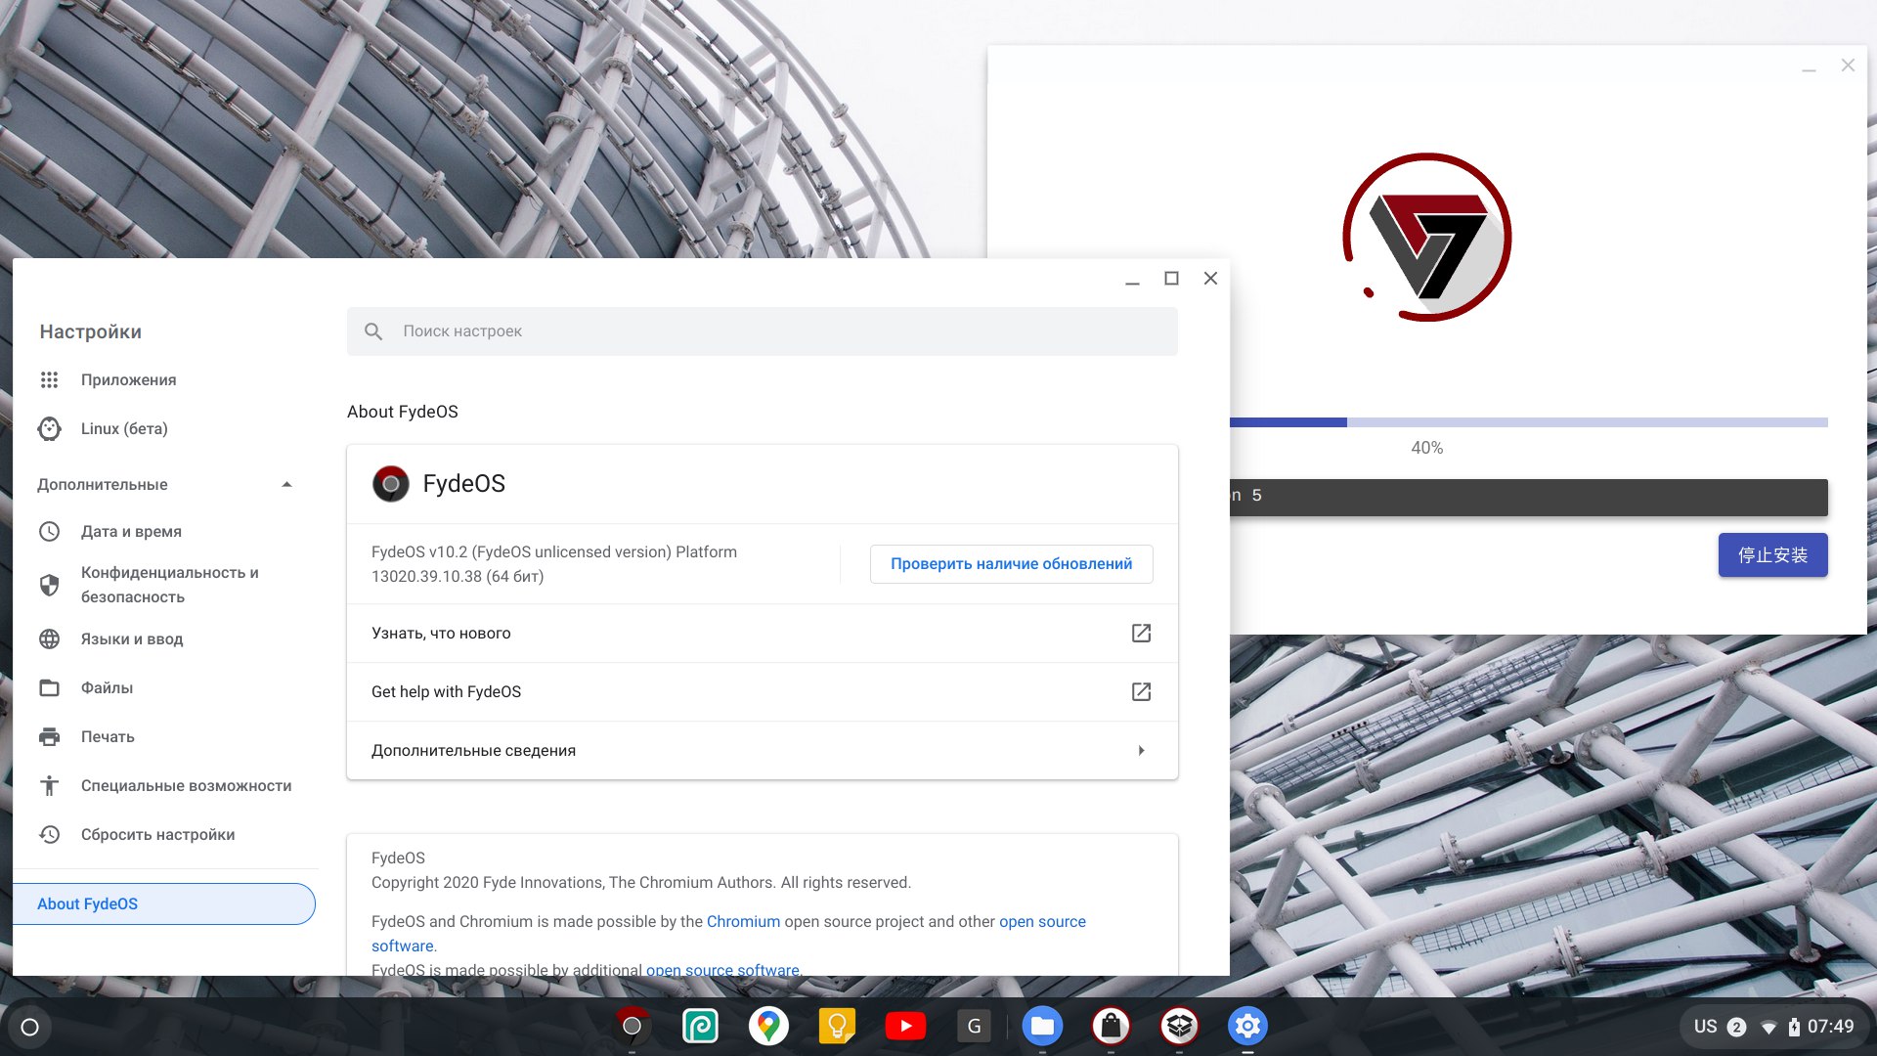Click the Linux penguin icon in sidebar
This screenshot has height=1056, width=1877.
tap(49, 428)
